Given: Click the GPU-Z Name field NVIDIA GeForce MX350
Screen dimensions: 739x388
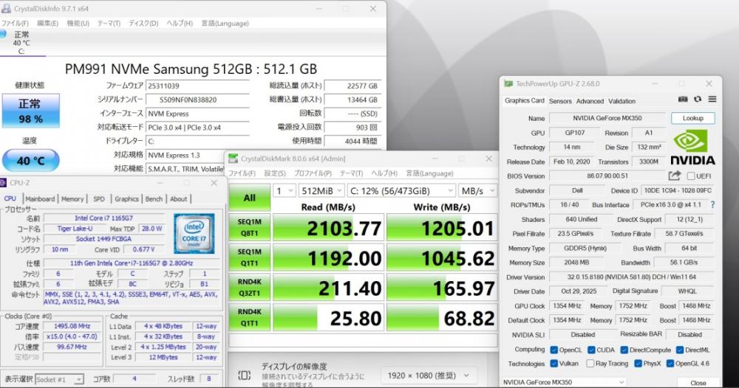Looking at the screenshot, I should point(607,118).
